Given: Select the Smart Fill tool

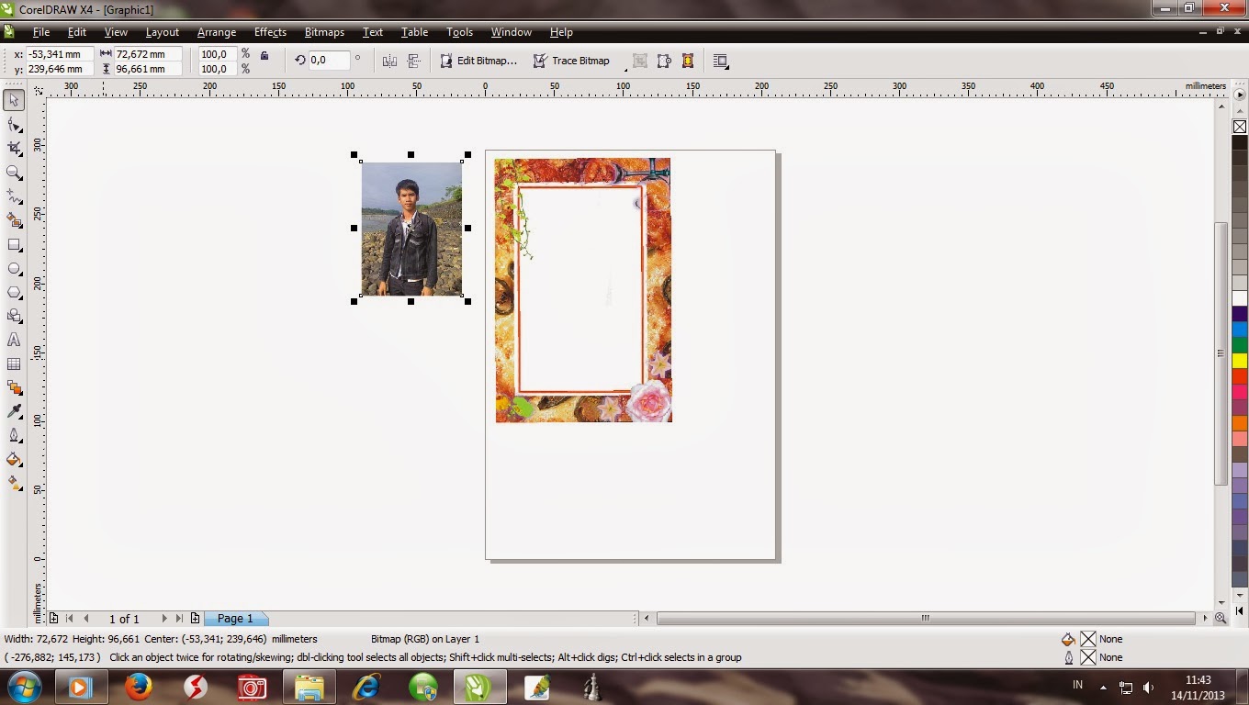Looking at the screenshot, I should tap(14, 220).
